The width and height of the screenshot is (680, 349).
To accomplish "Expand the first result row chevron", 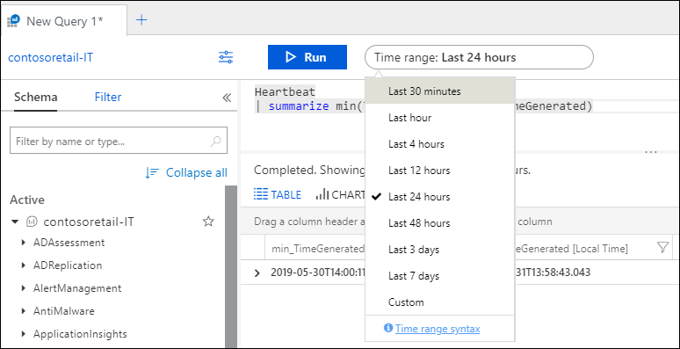I will point(257,273).
